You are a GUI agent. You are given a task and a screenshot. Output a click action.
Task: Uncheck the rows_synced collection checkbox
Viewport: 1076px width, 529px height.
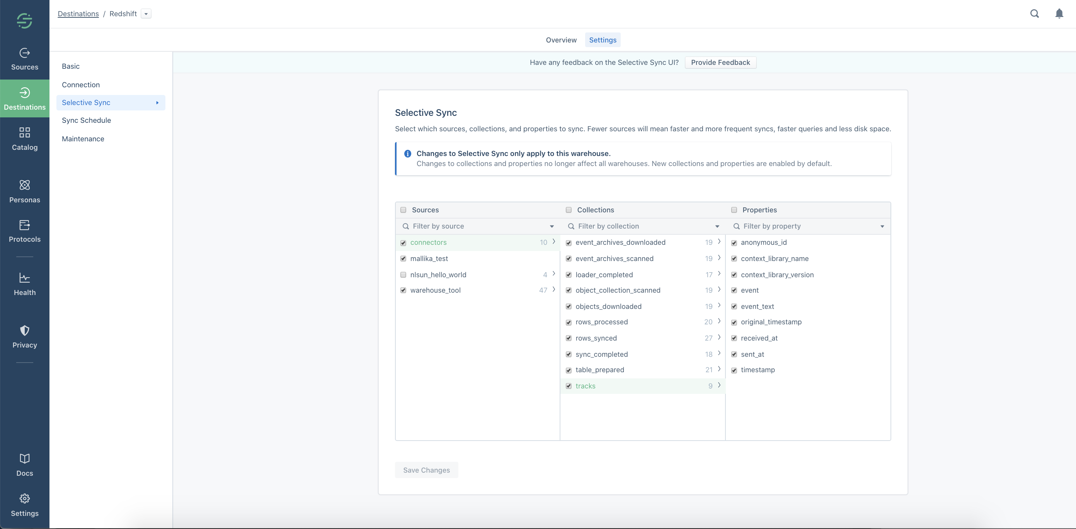coord(569,338)
